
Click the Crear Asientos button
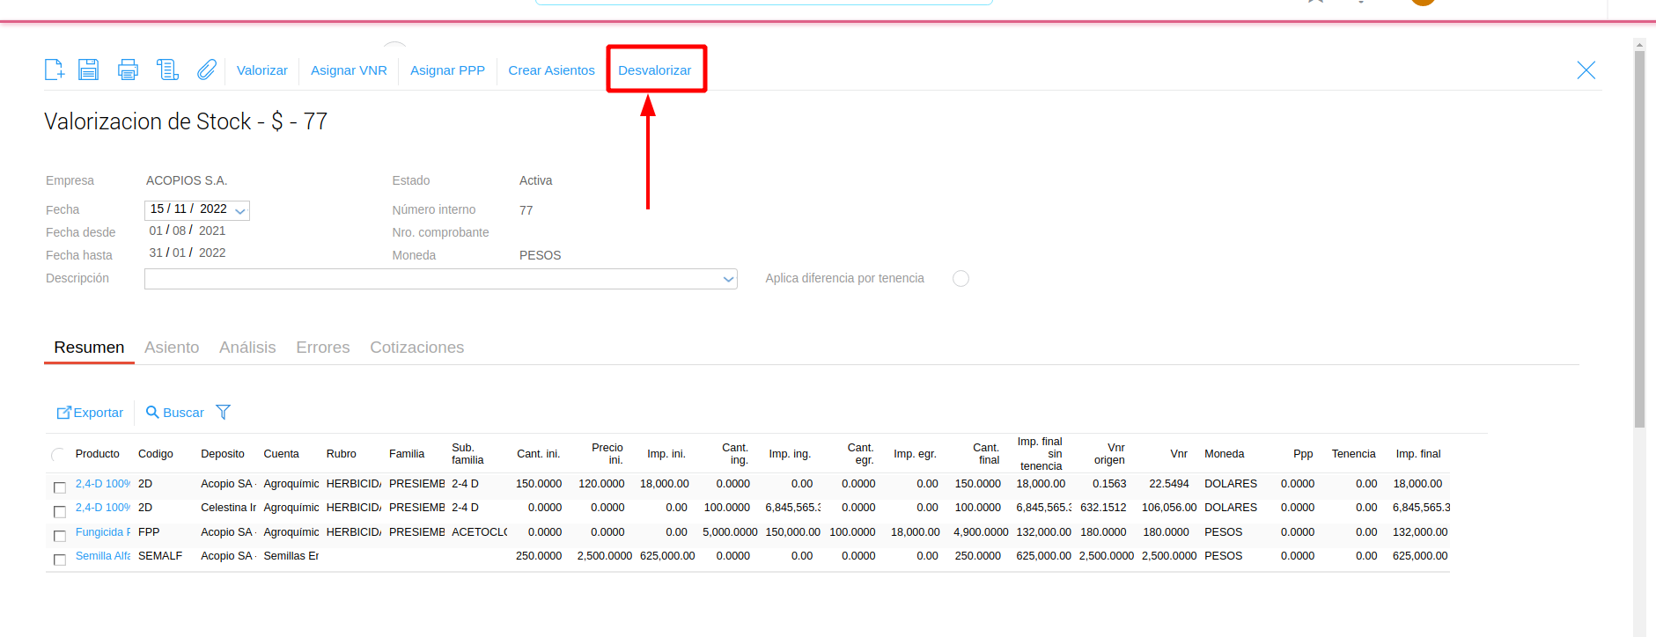click(x=551, y=70)
